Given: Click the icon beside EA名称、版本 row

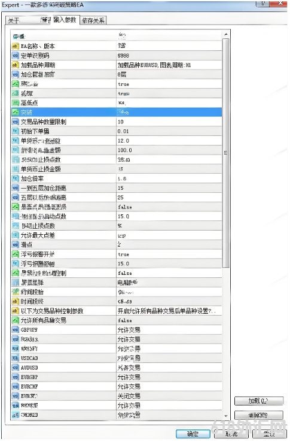Looking at the screenshot, I should point(15,46).
